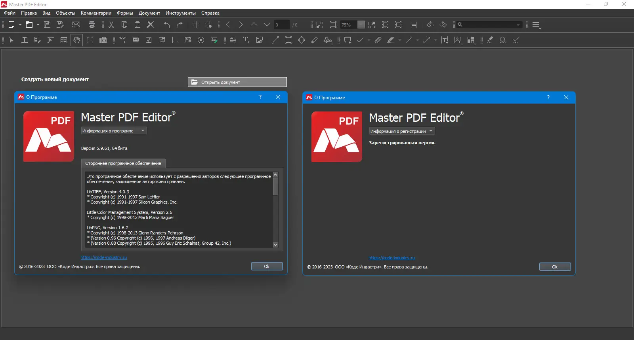This screenshot has height=340, width=634.
Task: Click the Redo arrow icon
Action: (180, 25)
